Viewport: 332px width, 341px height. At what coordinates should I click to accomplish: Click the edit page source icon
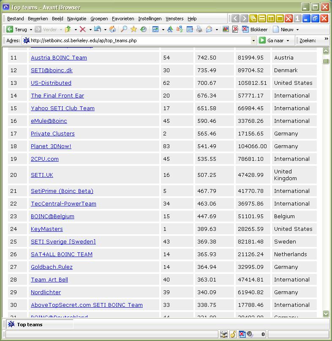pos(190,29)
